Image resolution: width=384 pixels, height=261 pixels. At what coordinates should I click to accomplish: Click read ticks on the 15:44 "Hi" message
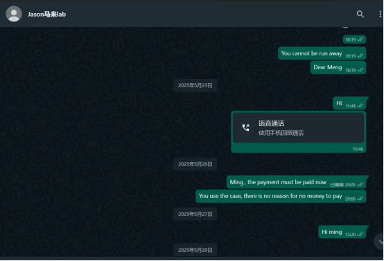coord(360,106)
